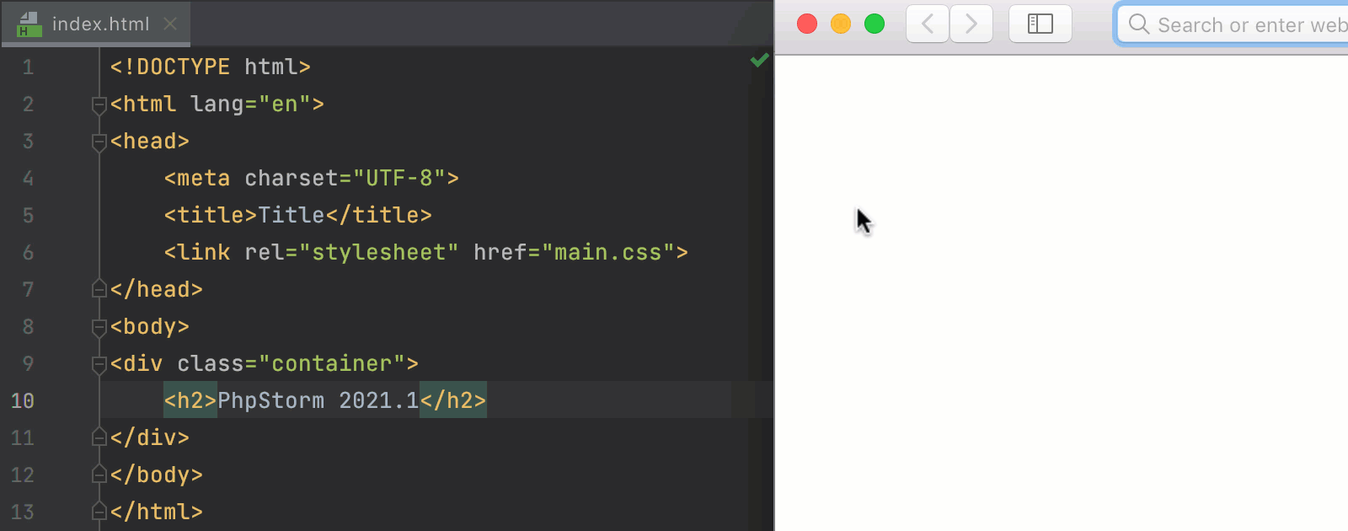This screenshot has height=531, width=1348.
Task: Close Safari window with red button
Action: click(807, 24)
